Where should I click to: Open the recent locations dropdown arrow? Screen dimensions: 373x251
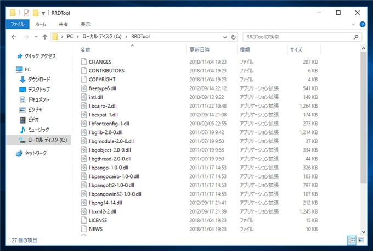click(36, 37)
